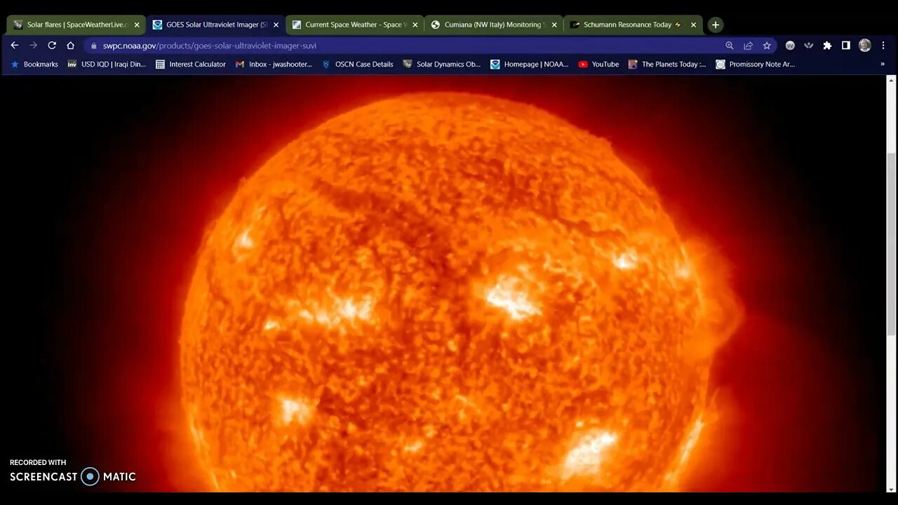Open the Extensions puzzle piece menu
898x505 pixels.
(x=827, y=46)
